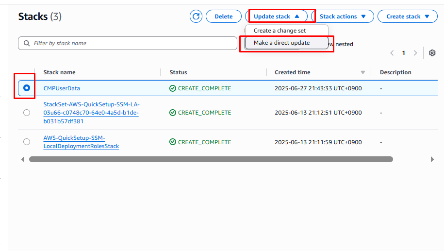This screenshot has height=251, width=444.
Task: Click the refresh stacks icon button
Action: coord(196,17)
